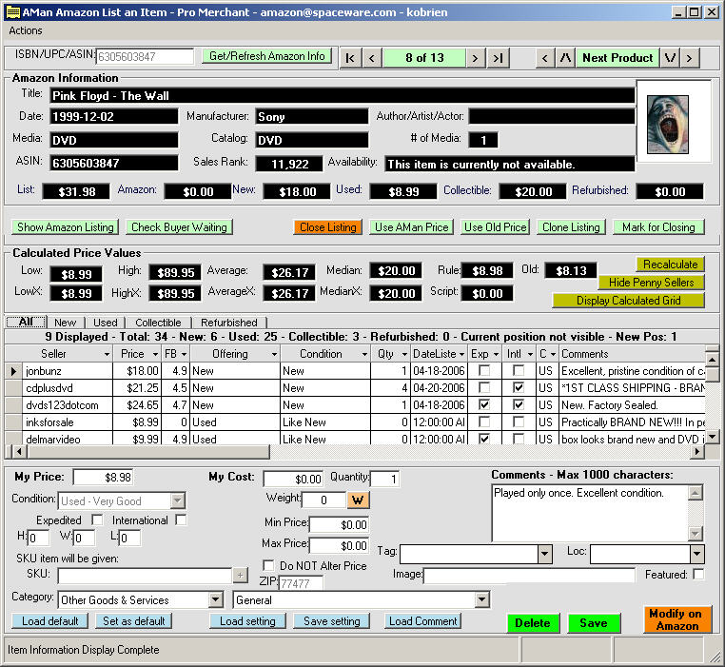Enable the Expedited checkbox

97,520
